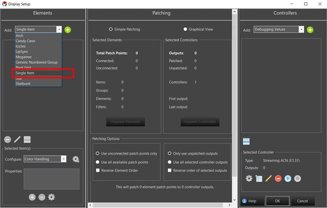Click the Help button
Image resolution: width=327 pixels, height=208 pixels.
[250, 201]
